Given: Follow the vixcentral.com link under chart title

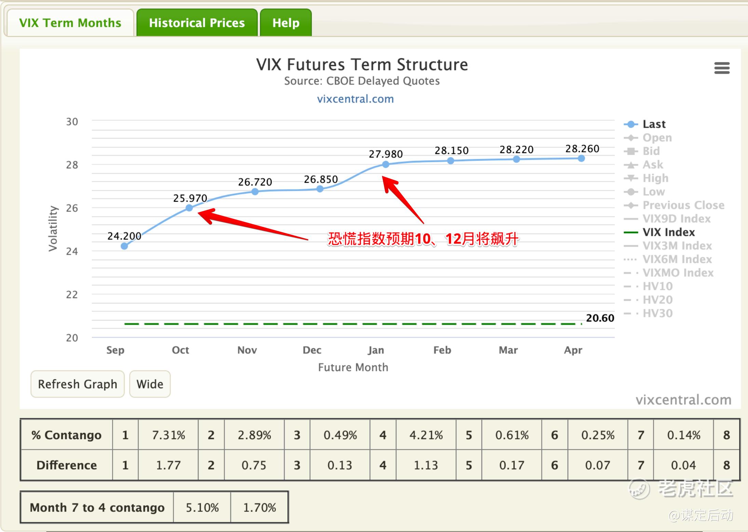Looking at the screenshot, I should click(355, 99).
